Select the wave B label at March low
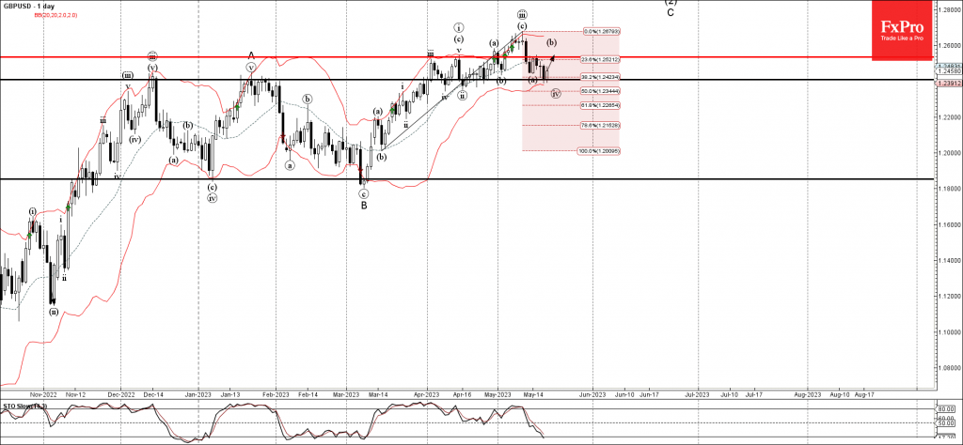963x445 pixels. tap(364, 205)
